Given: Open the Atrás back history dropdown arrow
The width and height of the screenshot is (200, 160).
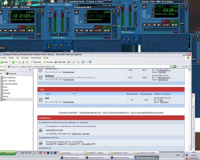Looking at the screenshot, I should pos(9,62).
